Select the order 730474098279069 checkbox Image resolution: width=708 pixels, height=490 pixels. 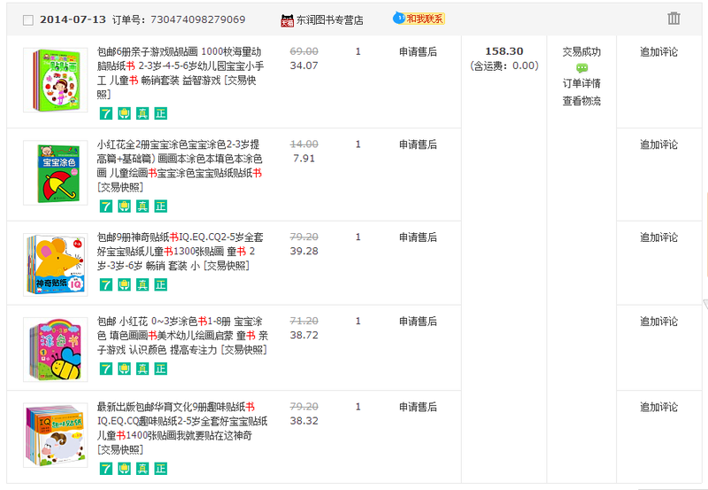click(27, 19)
